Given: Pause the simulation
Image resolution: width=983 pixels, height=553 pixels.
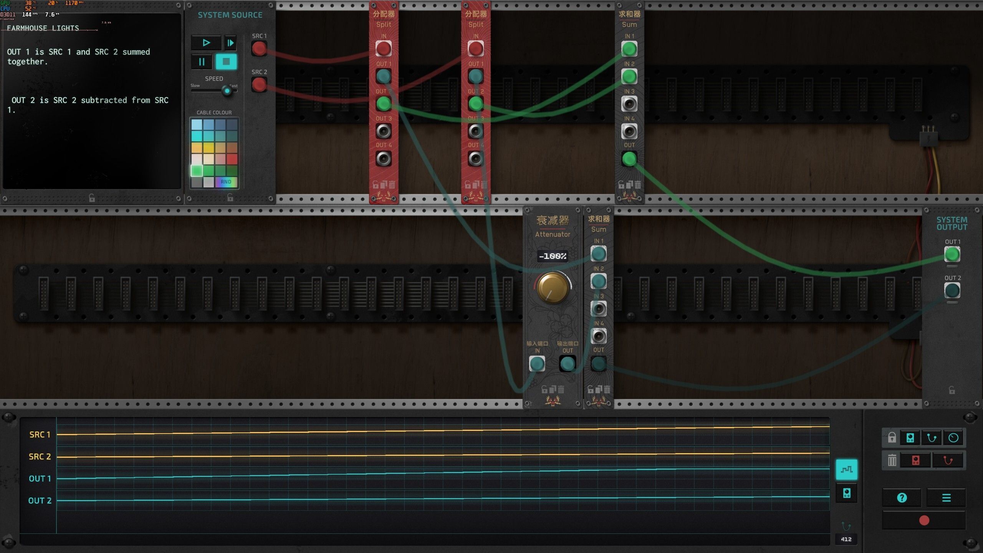Looking at the screenshot, I should (202, 61).
